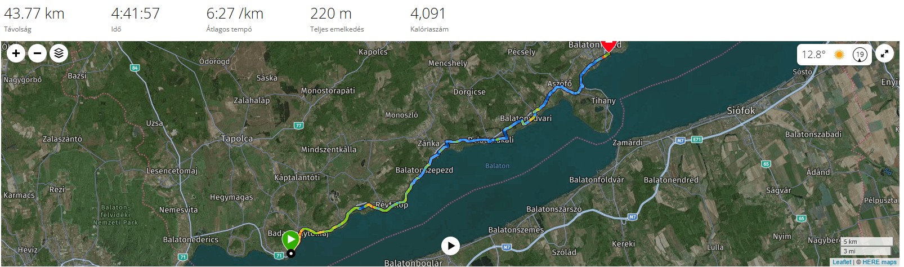Click the black dot route waypoint marker

(291, 253)
